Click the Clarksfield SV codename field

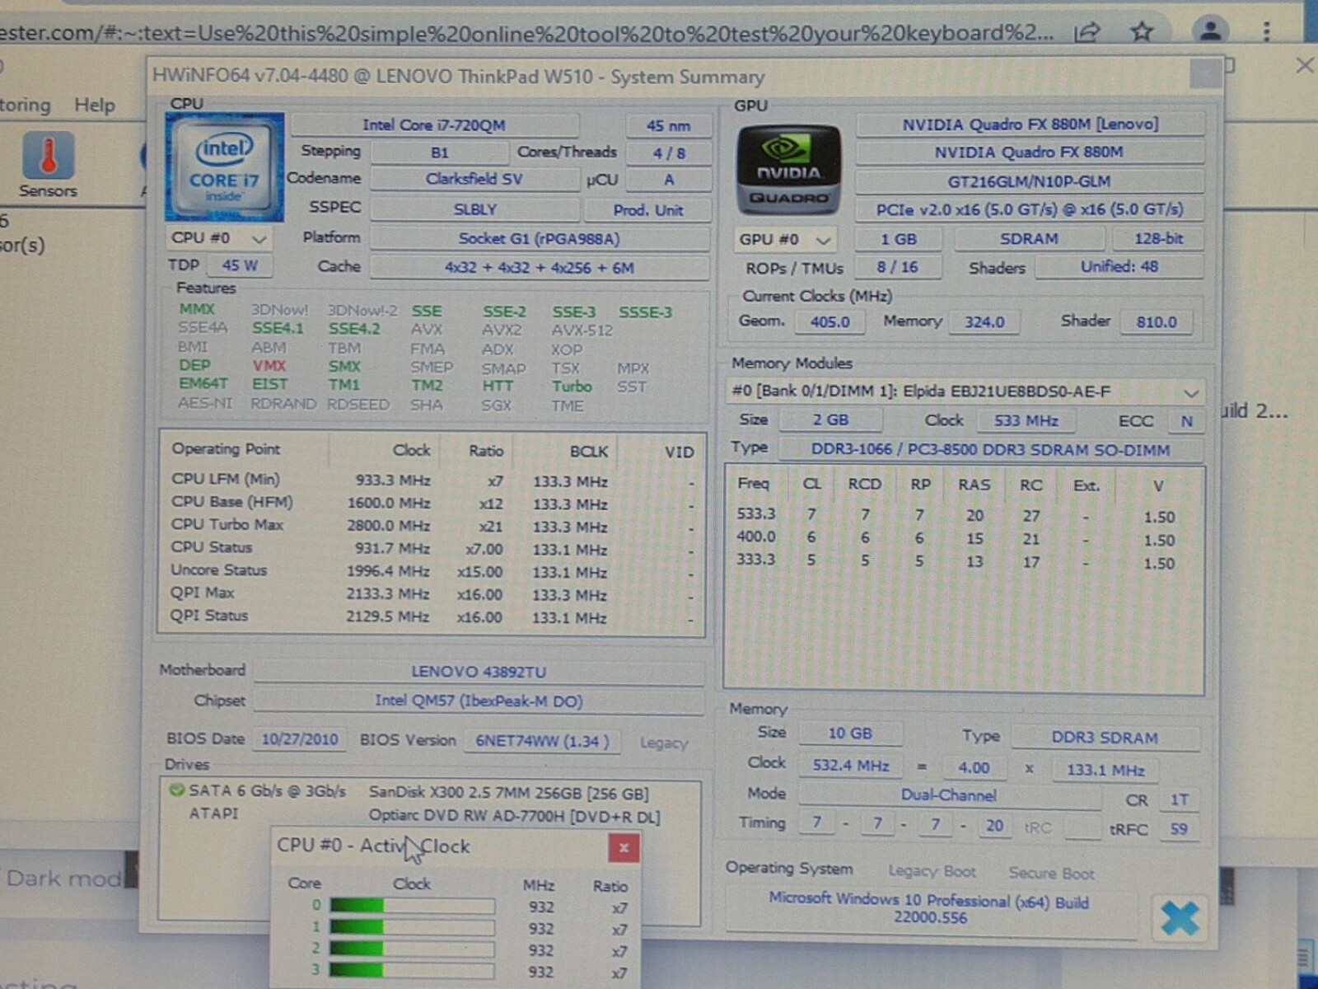(474, 179)
